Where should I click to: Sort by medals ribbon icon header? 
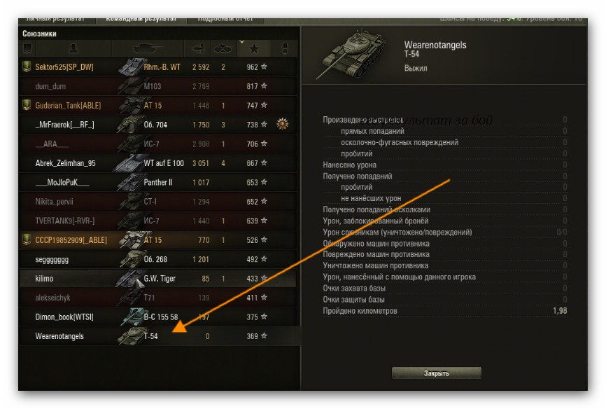[x=286, y=48]
